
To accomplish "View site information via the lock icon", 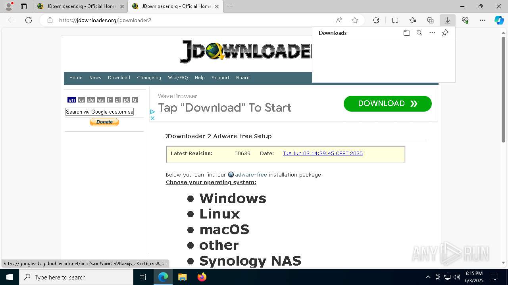I will point(50,20).
